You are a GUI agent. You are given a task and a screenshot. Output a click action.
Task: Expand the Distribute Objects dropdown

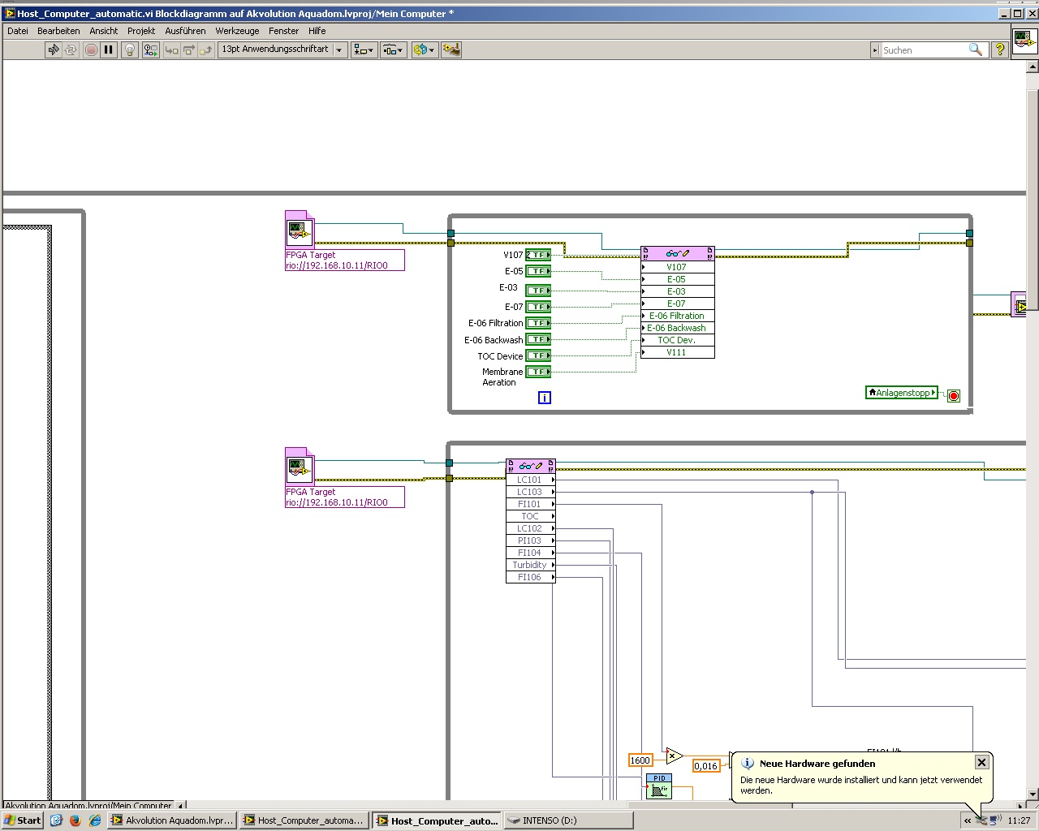pos(394,50)
